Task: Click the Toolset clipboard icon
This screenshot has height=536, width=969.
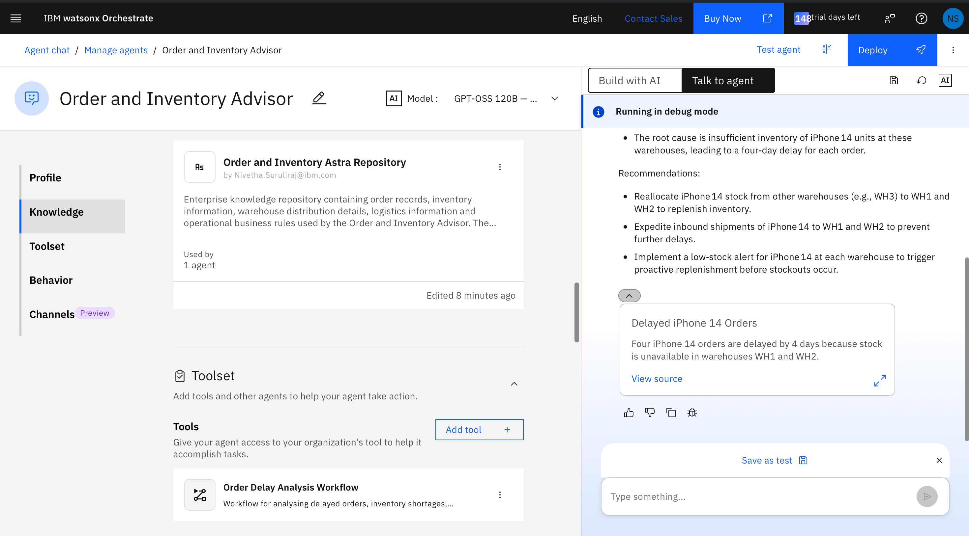Action: coord(180,376)
